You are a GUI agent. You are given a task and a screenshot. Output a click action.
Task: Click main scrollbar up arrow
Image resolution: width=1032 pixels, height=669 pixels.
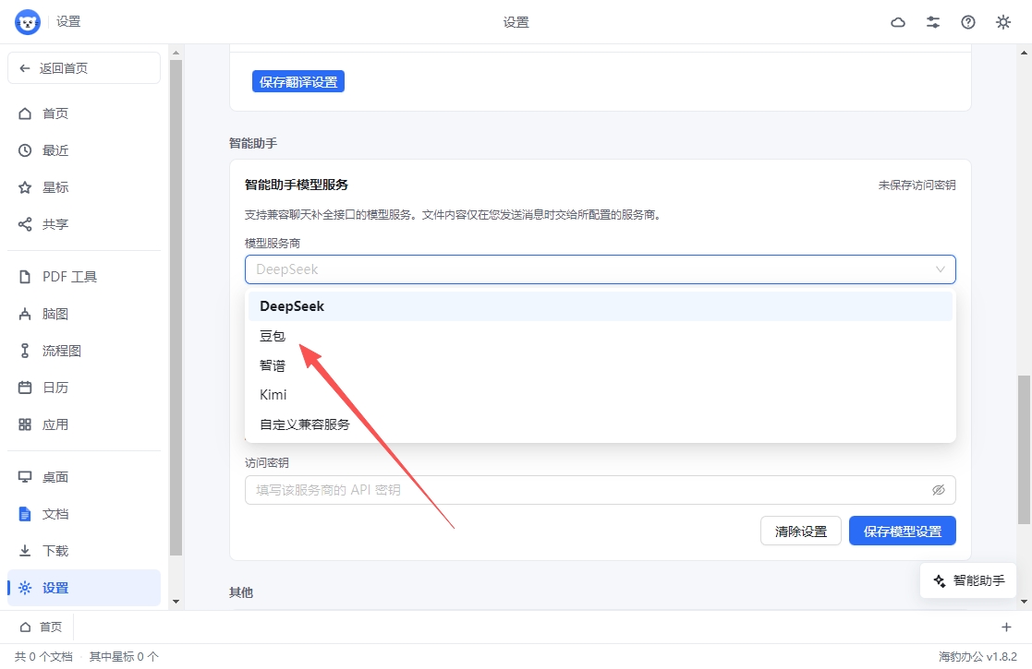tap(1024, 53)
